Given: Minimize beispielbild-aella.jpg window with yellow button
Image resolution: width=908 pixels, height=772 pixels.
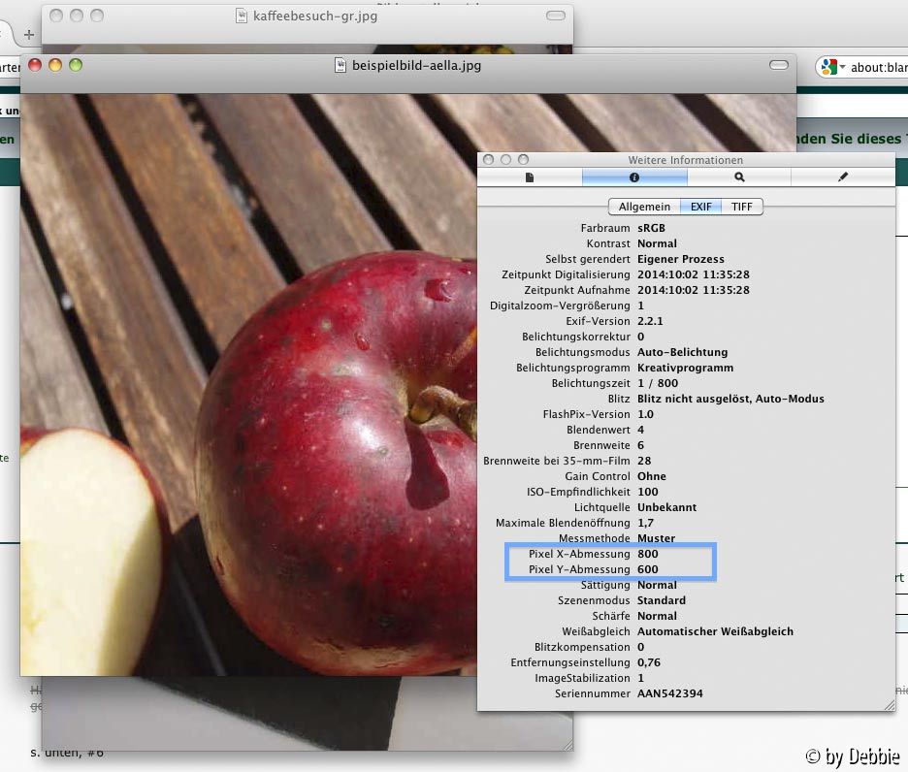Looking at the screenshot, I should 55,65.
